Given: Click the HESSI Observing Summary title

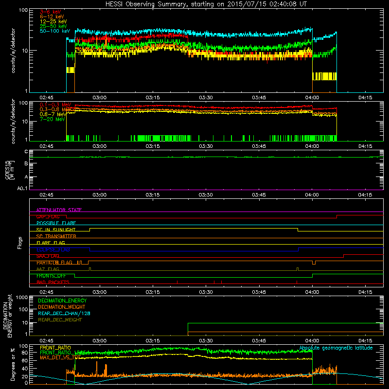Looking at the screenshot, I should click(206, 4).
